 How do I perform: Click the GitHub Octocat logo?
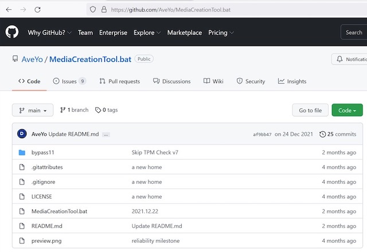tap(12, 33)
